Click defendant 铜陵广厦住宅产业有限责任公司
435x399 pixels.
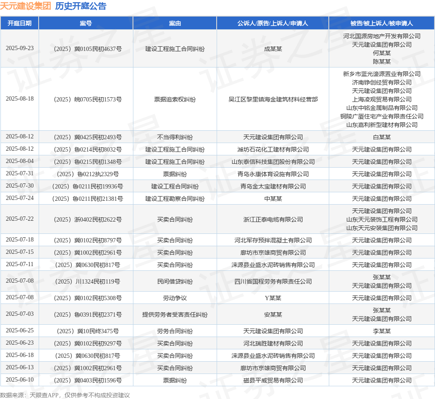[382, 116]
